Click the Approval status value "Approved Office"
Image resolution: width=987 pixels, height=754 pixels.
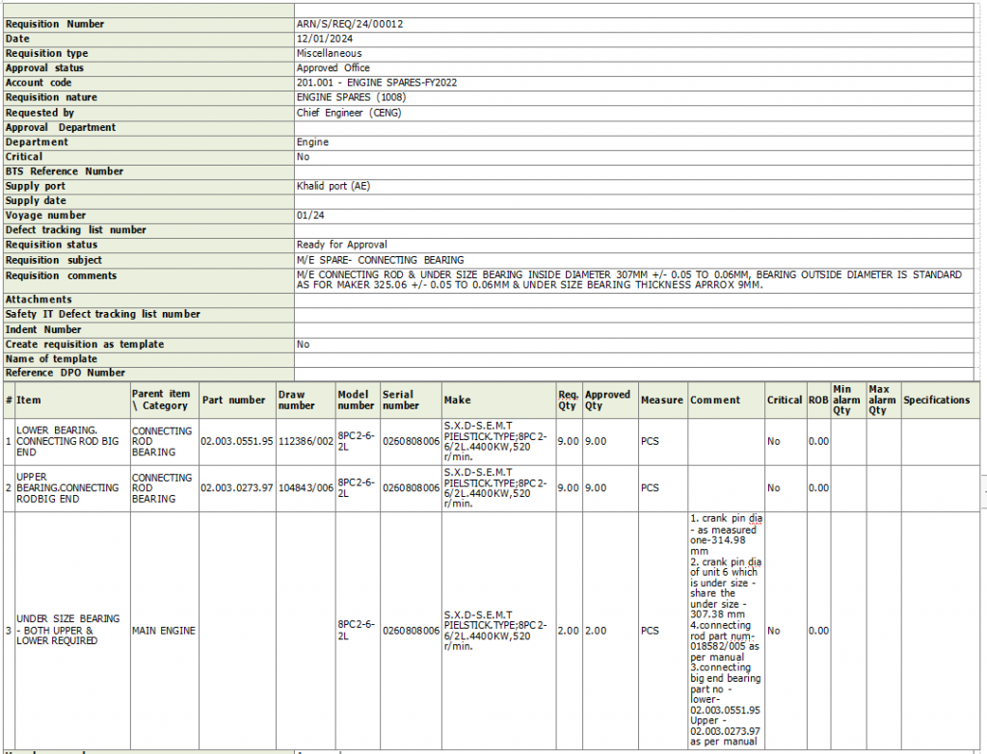click(x=333, y=68)
